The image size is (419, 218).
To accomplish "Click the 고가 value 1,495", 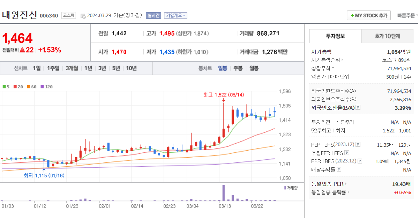I will [x=167, y=34].
